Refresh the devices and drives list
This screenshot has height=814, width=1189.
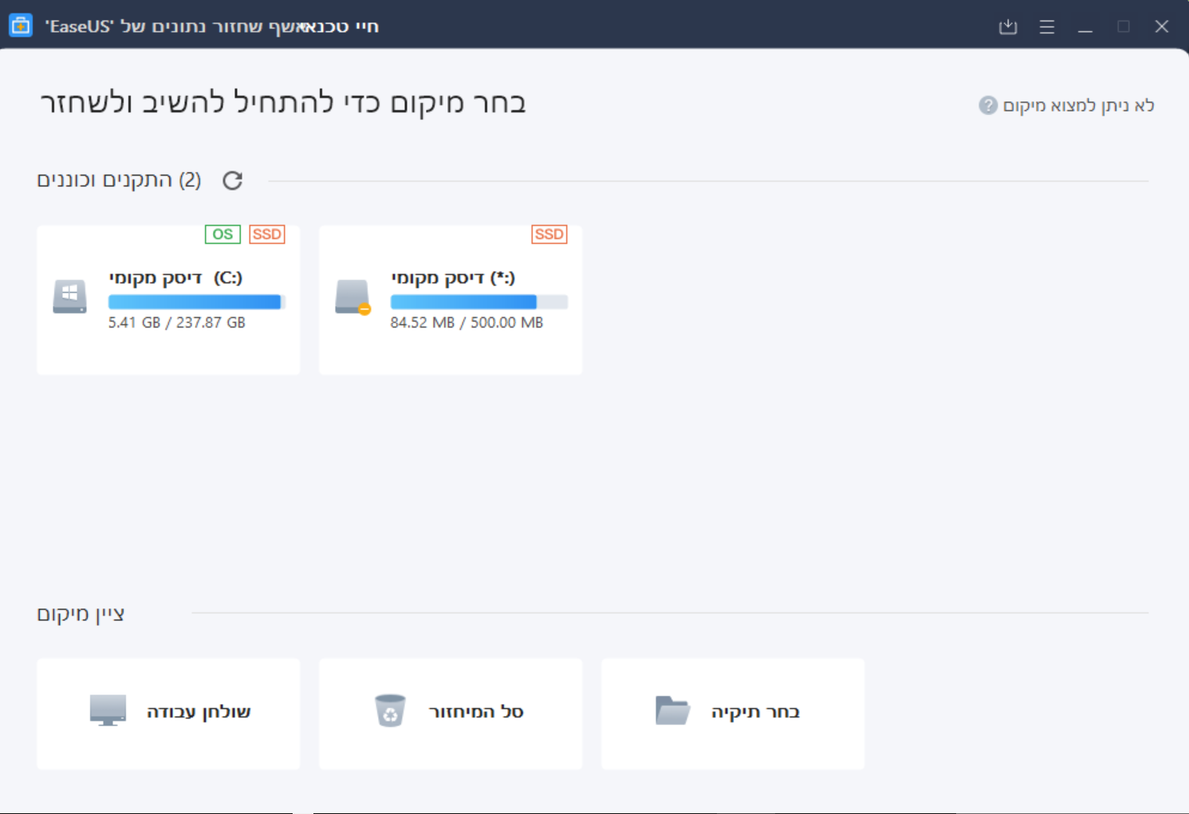point(232,181)
